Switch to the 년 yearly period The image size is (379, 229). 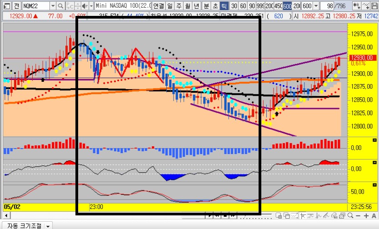196,6
